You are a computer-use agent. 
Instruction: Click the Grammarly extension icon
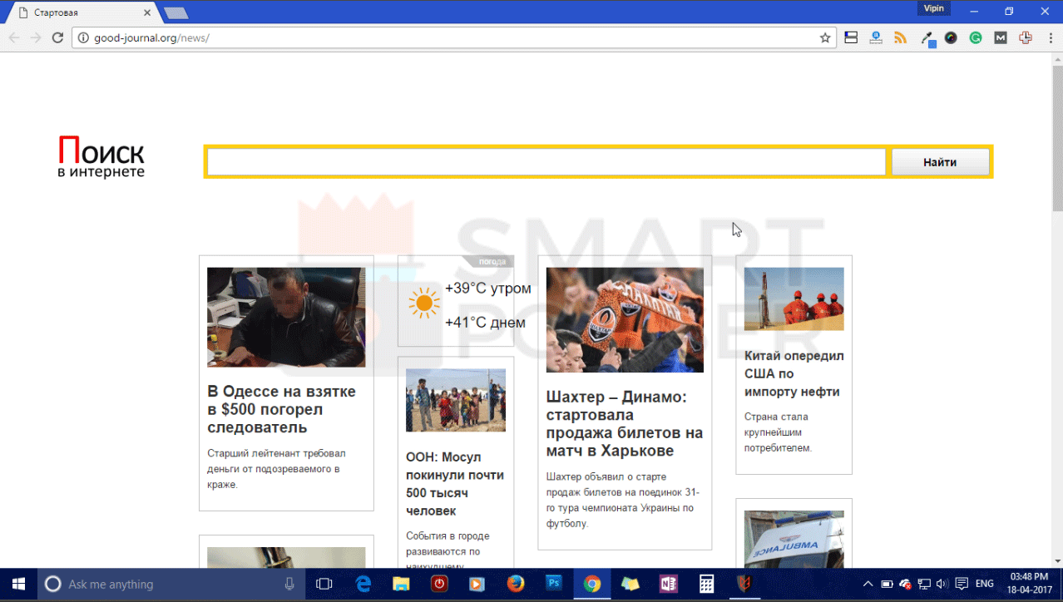click(x=975, y=37)
